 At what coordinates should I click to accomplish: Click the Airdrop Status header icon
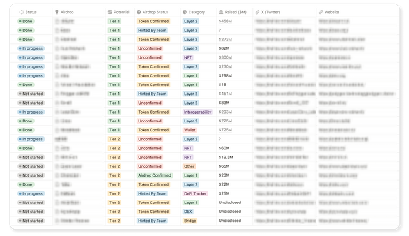[139, 12]
